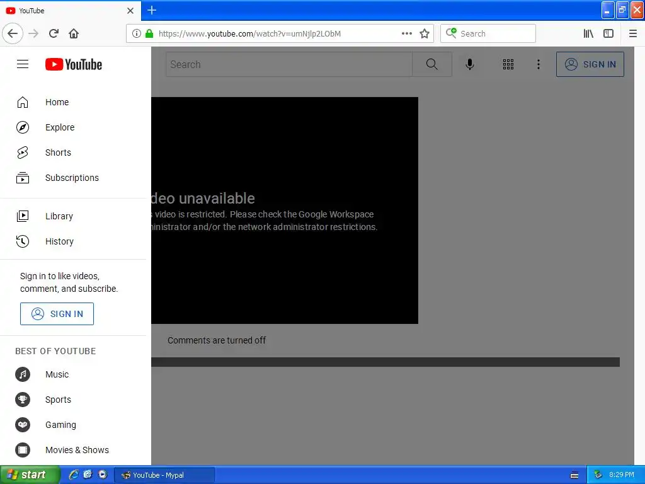
Task: Bookmark this page with the star
Action: (425, 33)
